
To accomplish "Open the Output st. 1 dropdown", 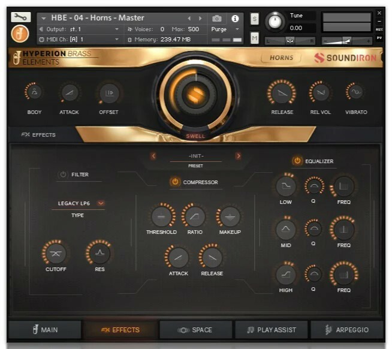I will (x=79, y=29).
